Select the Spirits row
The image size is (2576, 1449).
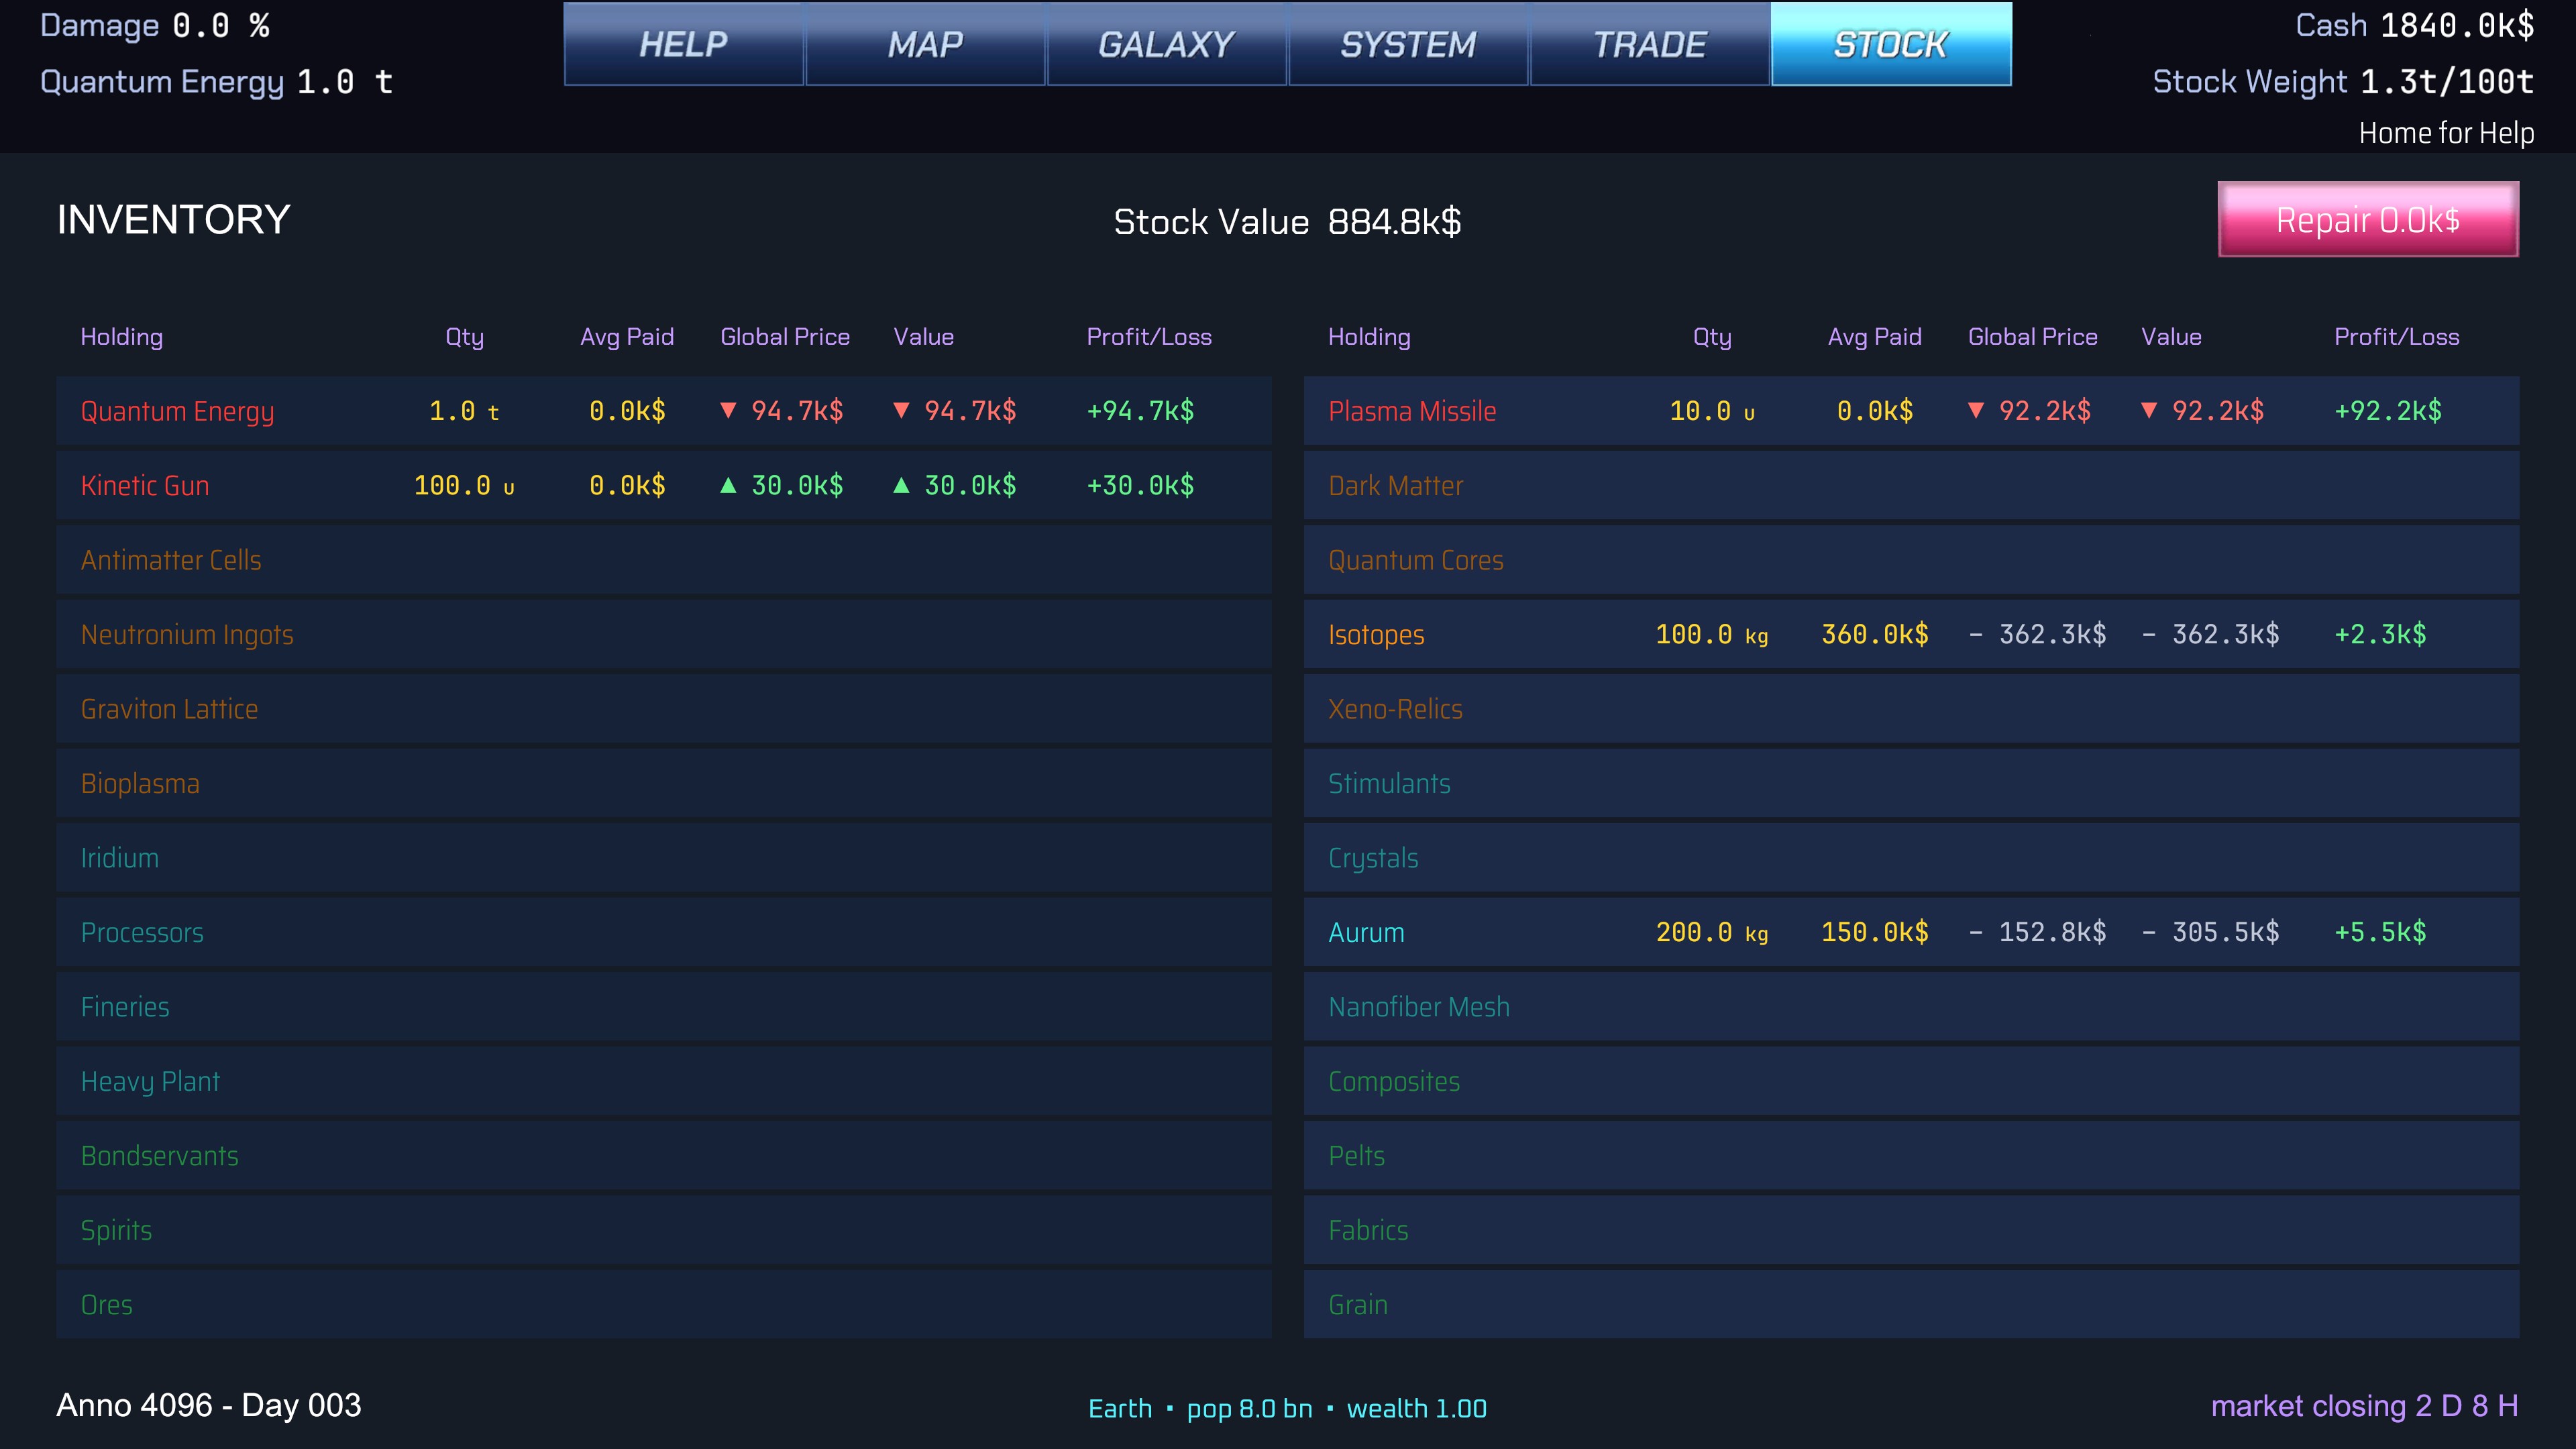pyautogui.click(x=664, y=1230)
